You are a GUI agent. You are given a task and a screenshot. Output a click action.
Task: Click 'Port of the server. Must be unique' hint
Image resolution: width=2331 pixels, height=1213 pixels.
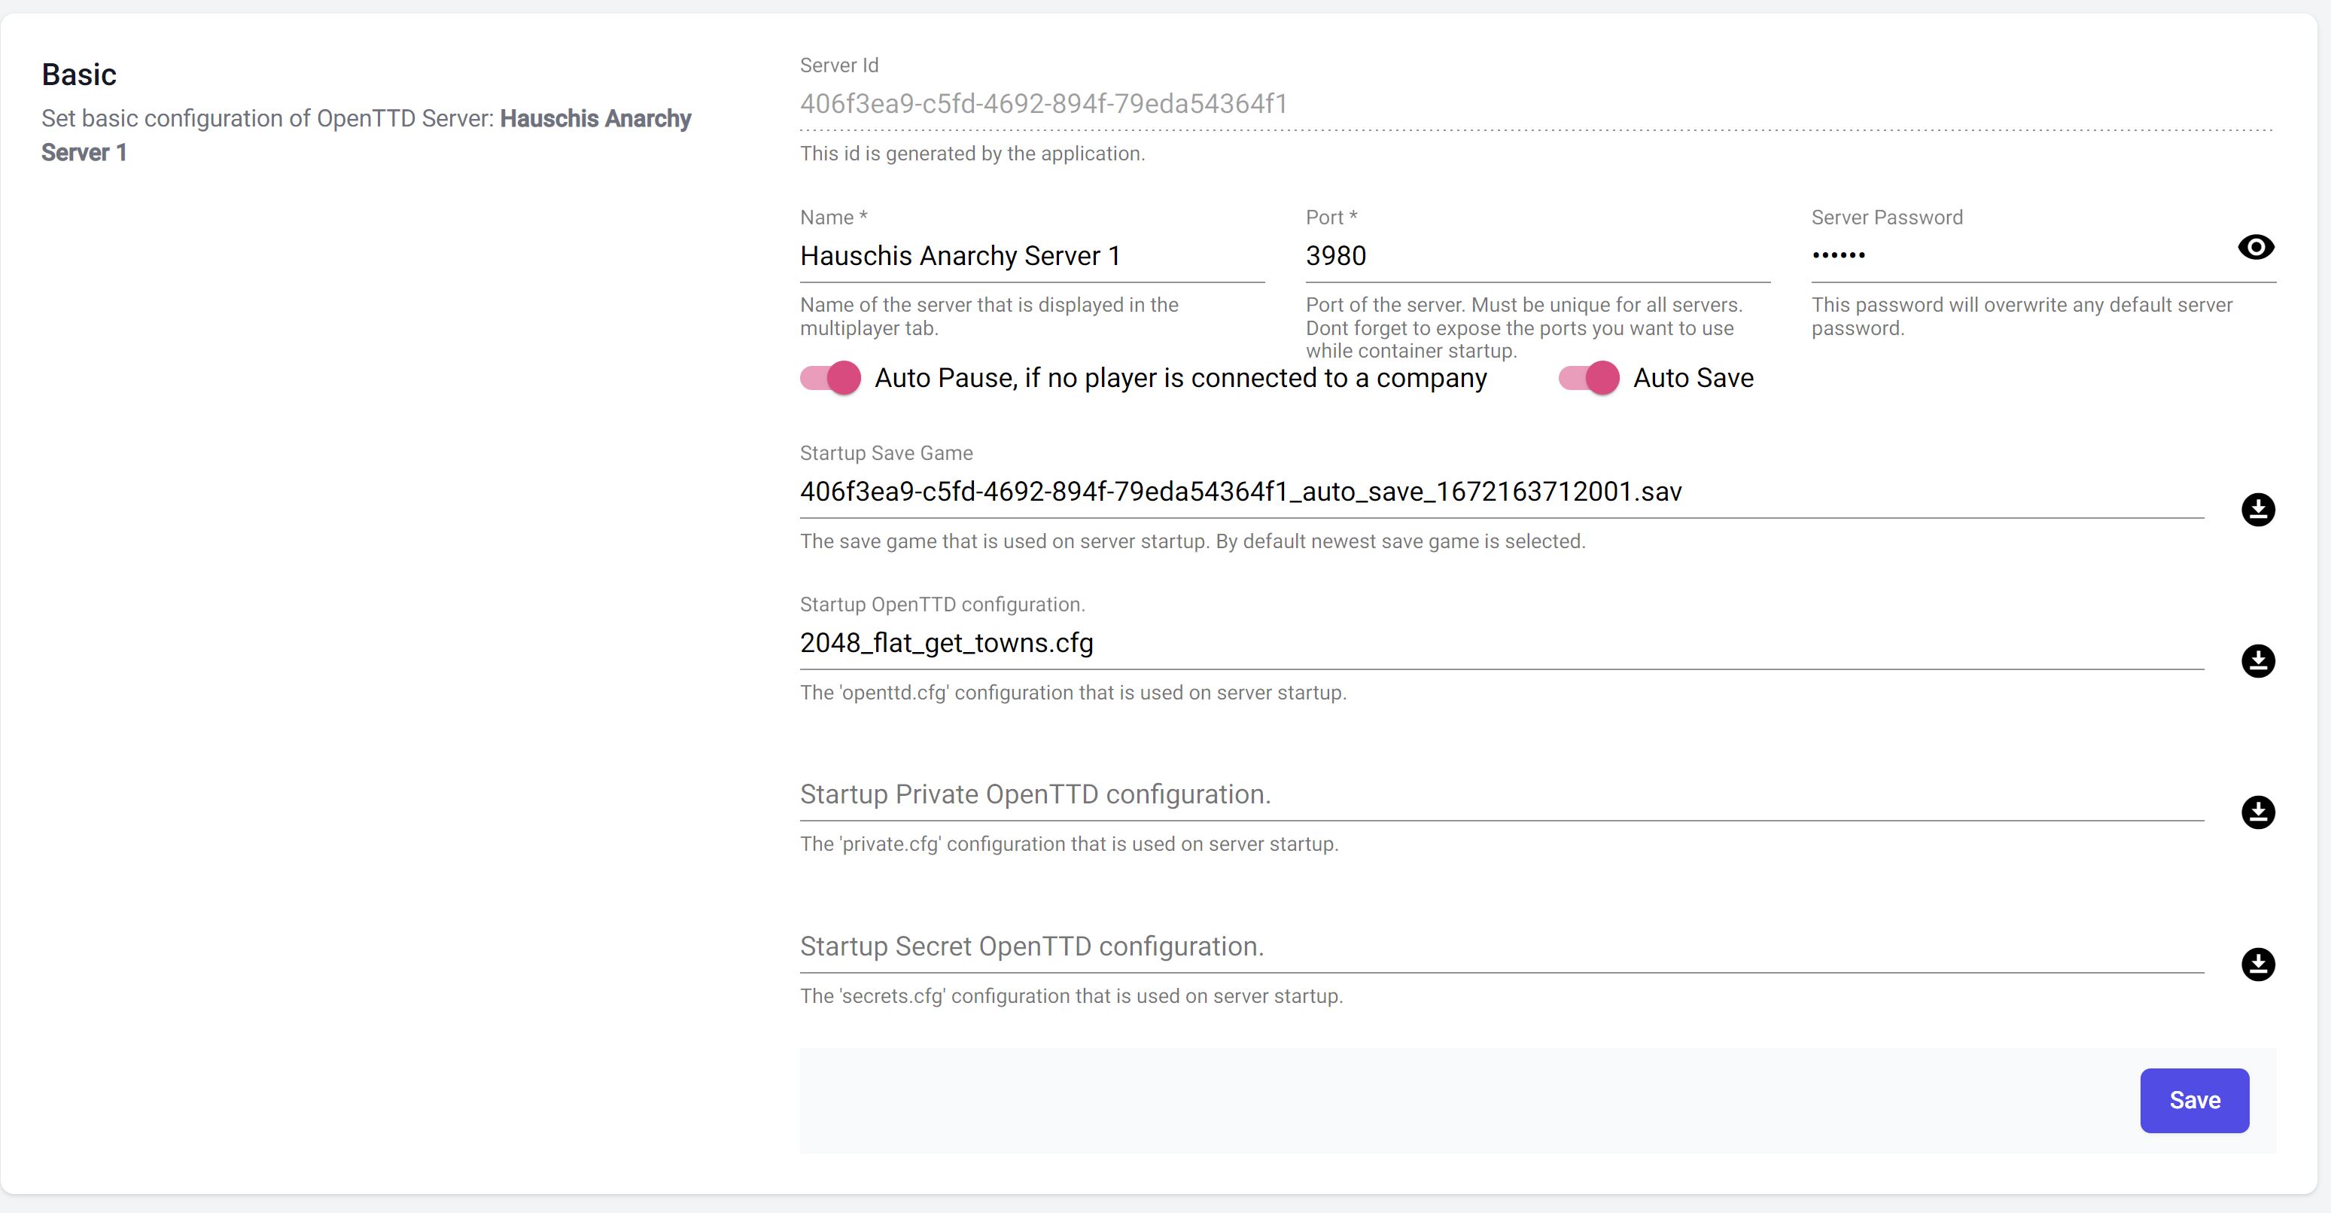tap(1524, 328)
